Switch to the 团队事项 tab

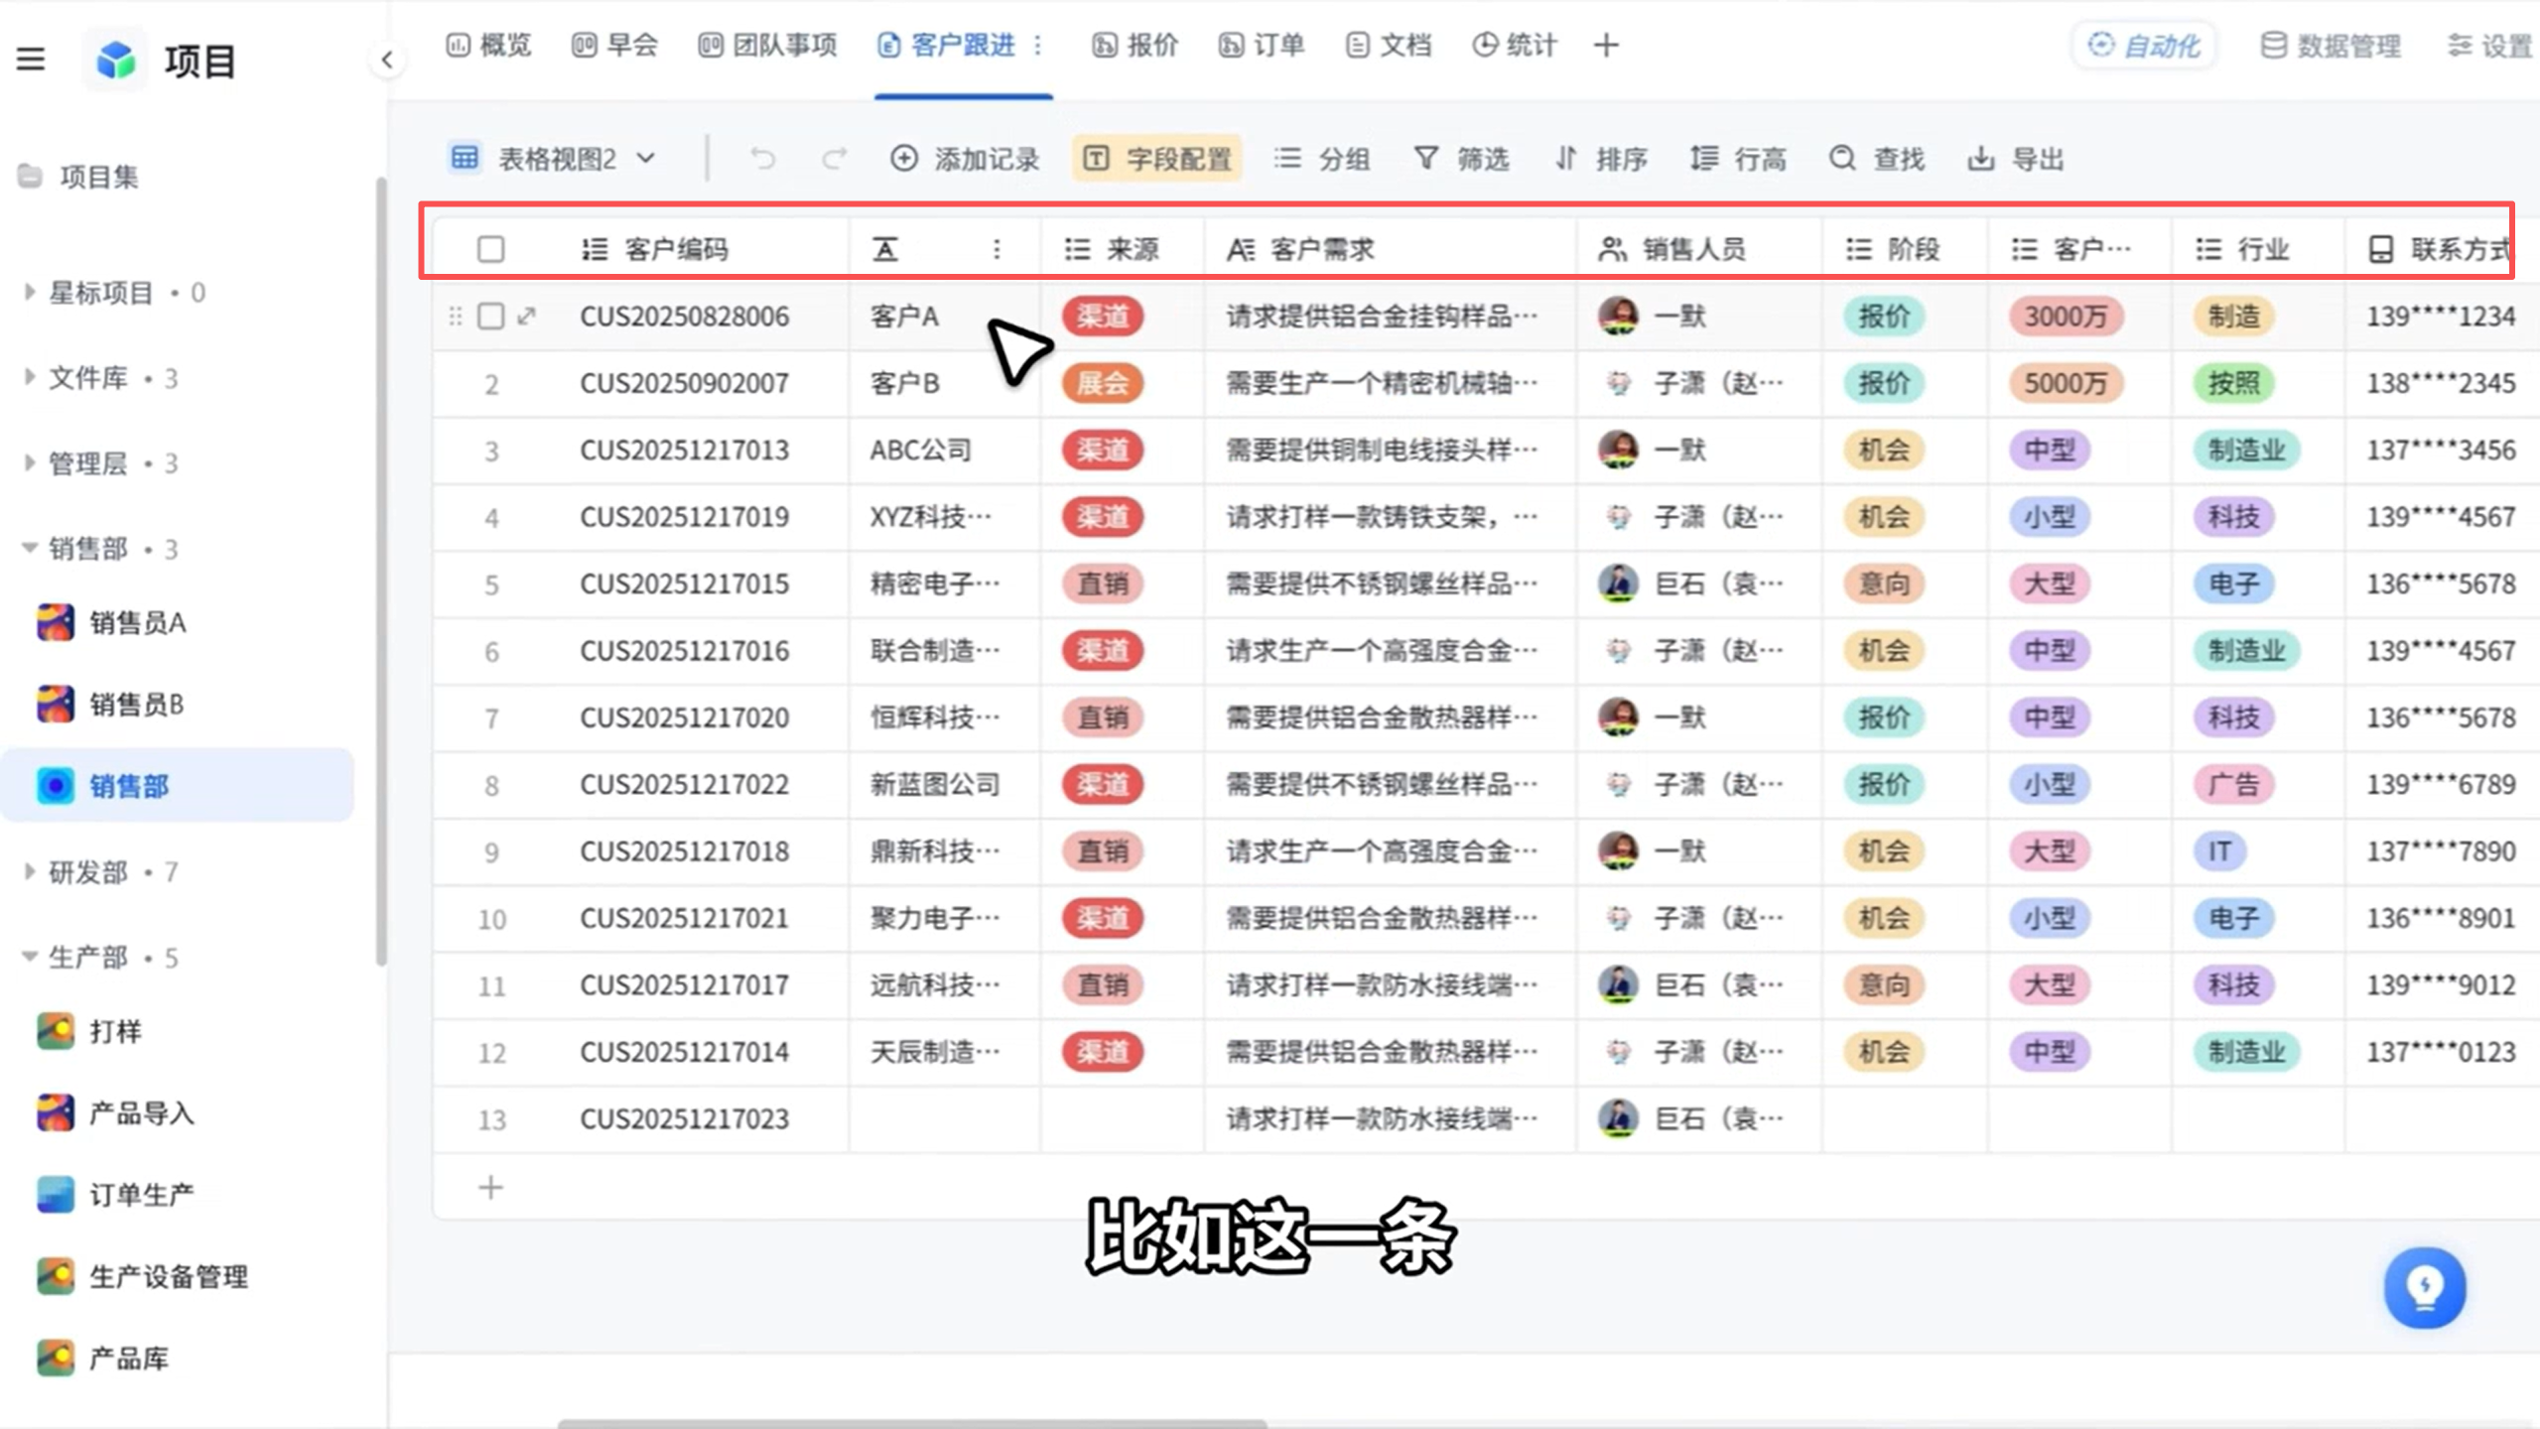[x=767, y=46]
